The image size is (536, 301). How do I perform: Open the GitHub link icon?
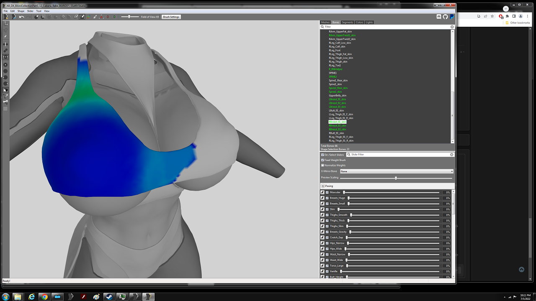click(446, 17)
